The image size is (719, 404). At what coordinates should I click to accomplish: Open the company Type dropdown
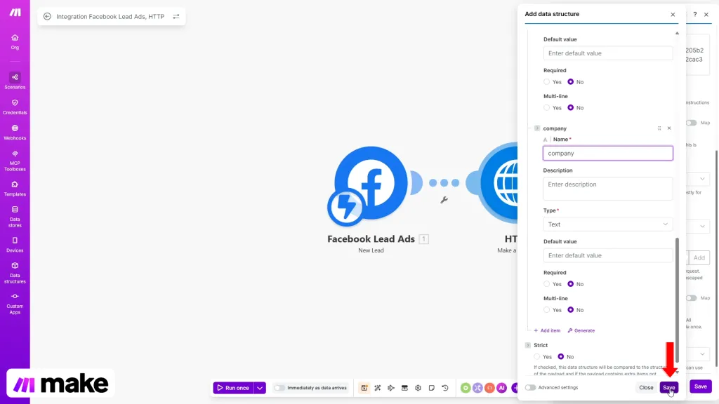[x=608, y=224]
